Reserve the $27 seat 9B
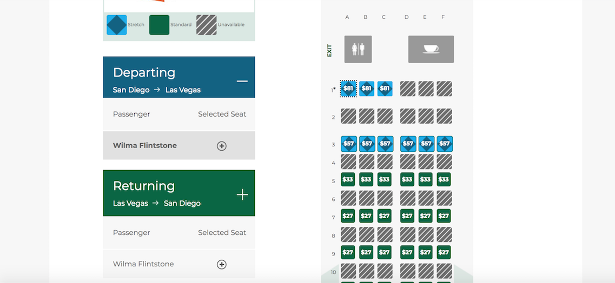Viewport: 615px width, 283px height. [x=366, y=252]
